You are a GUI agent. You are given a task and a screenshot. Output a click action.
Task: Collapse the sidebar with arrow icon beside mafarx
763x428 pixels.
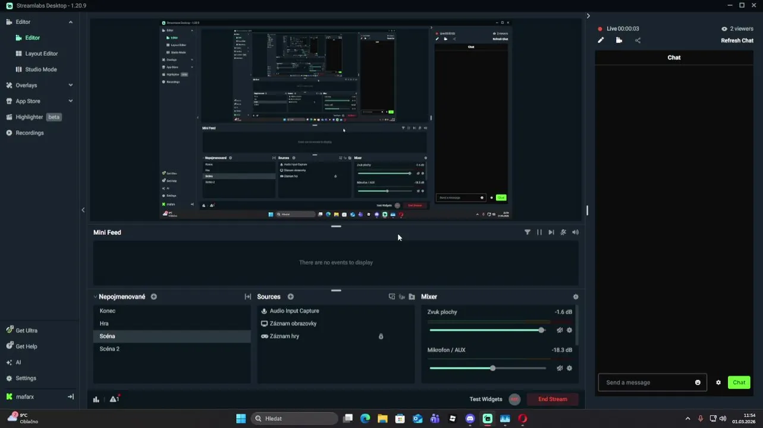70,396
